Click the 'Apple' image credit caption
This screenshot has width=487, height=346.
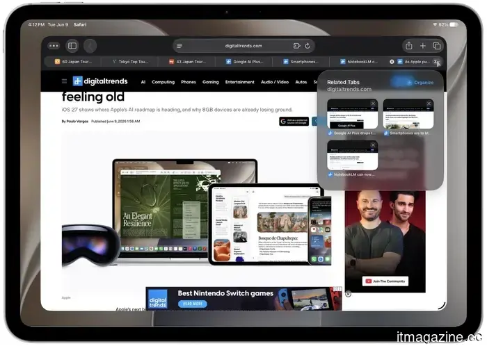(x=66, y=297)
